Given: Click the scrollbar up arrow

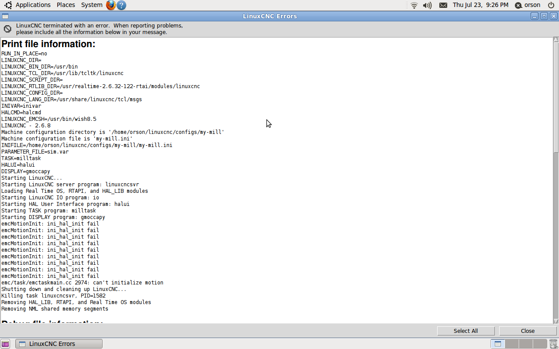Looking at the screenshot, I should pyautogui.click(x=556, y=40).
